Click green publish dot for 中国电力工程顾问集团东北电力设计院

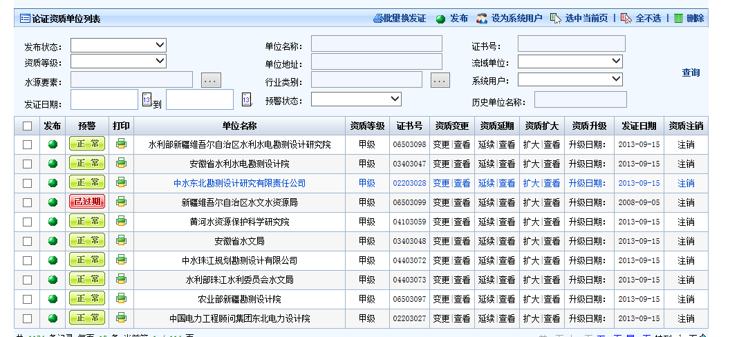click(53, 318)
